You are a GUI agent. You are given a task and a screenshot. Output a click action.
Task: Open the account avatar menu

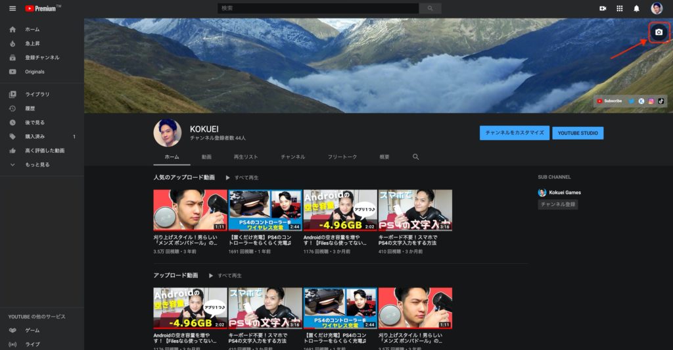[x=657, y=8]
